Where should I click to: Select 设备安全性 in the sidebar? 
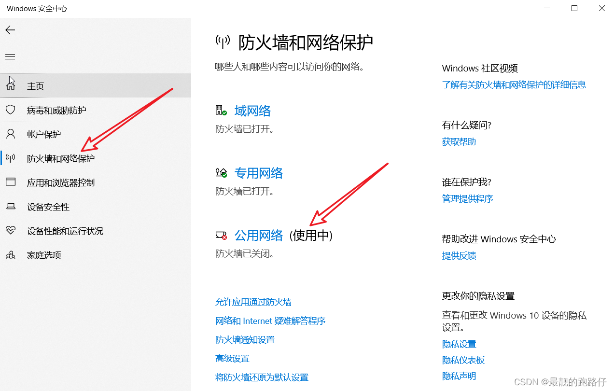(x=96, y=207)
